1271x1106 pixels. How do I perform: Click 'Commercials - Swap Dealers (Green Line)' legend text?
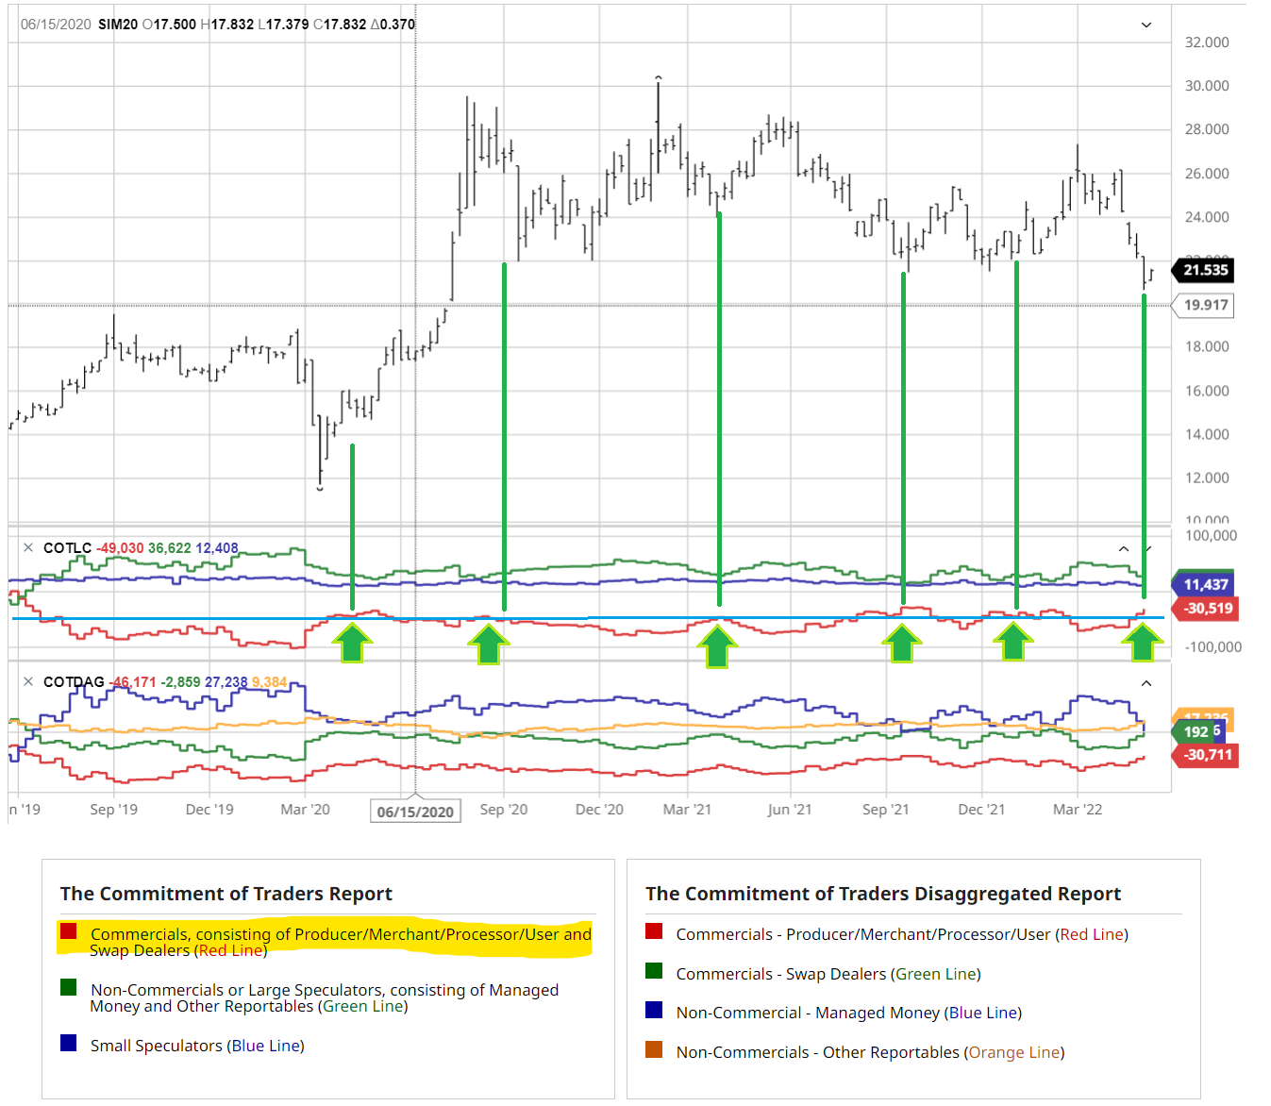pos(828,974)
